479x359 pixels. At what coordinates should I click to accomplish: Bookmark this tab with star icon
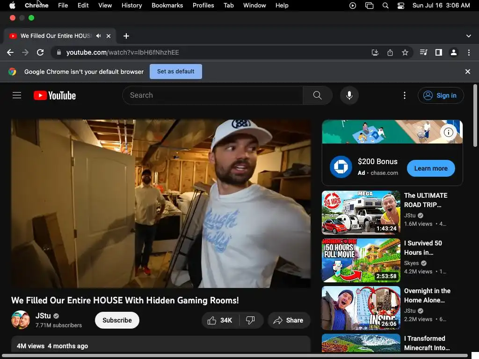405,52
